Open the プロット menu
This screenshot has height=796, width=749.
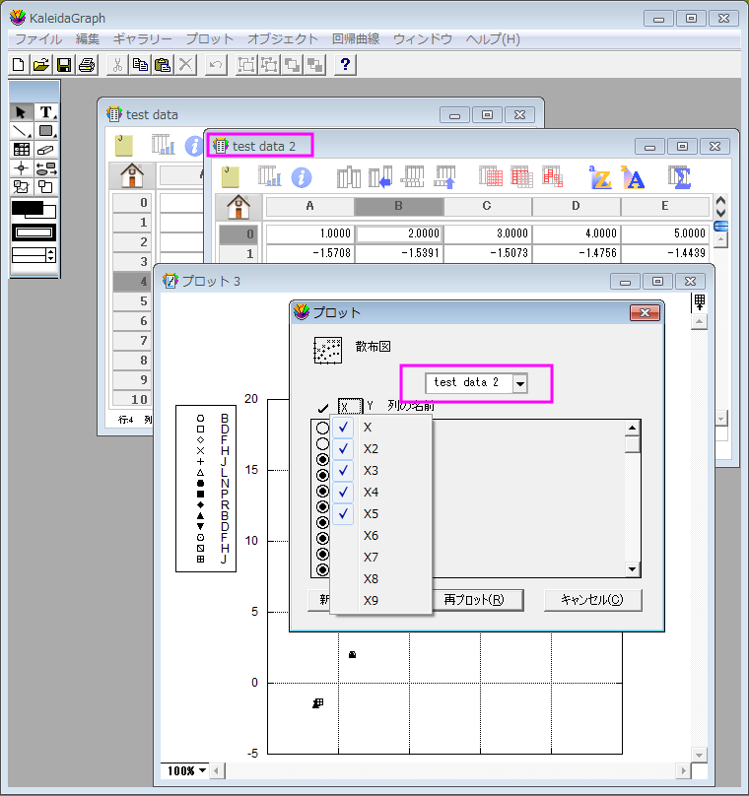point(210,39)
